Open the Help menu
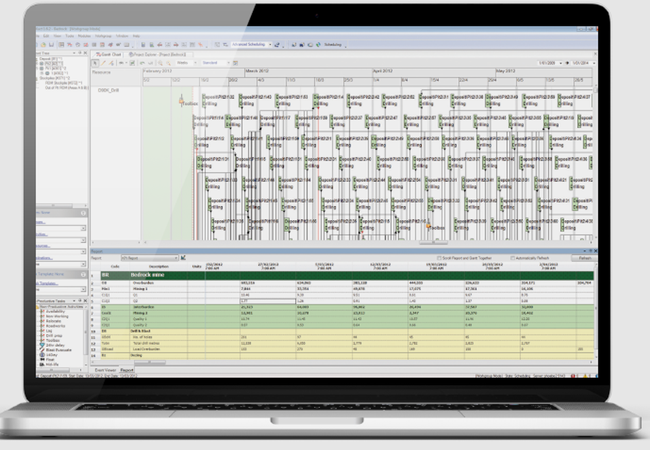The image size is (650, 450). coord(136,36)
